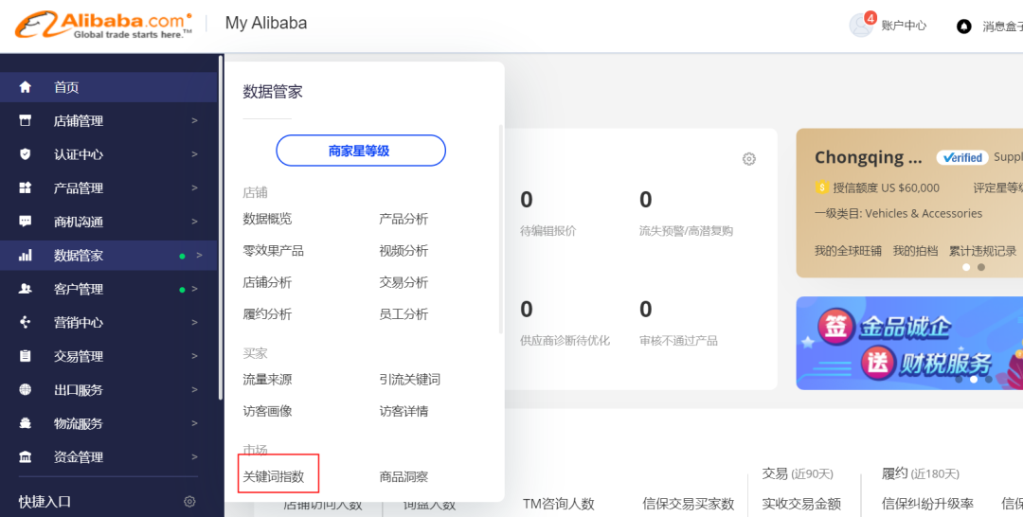
Task: Open 数据概览 under 店铺
Action: tap(267, 219)
